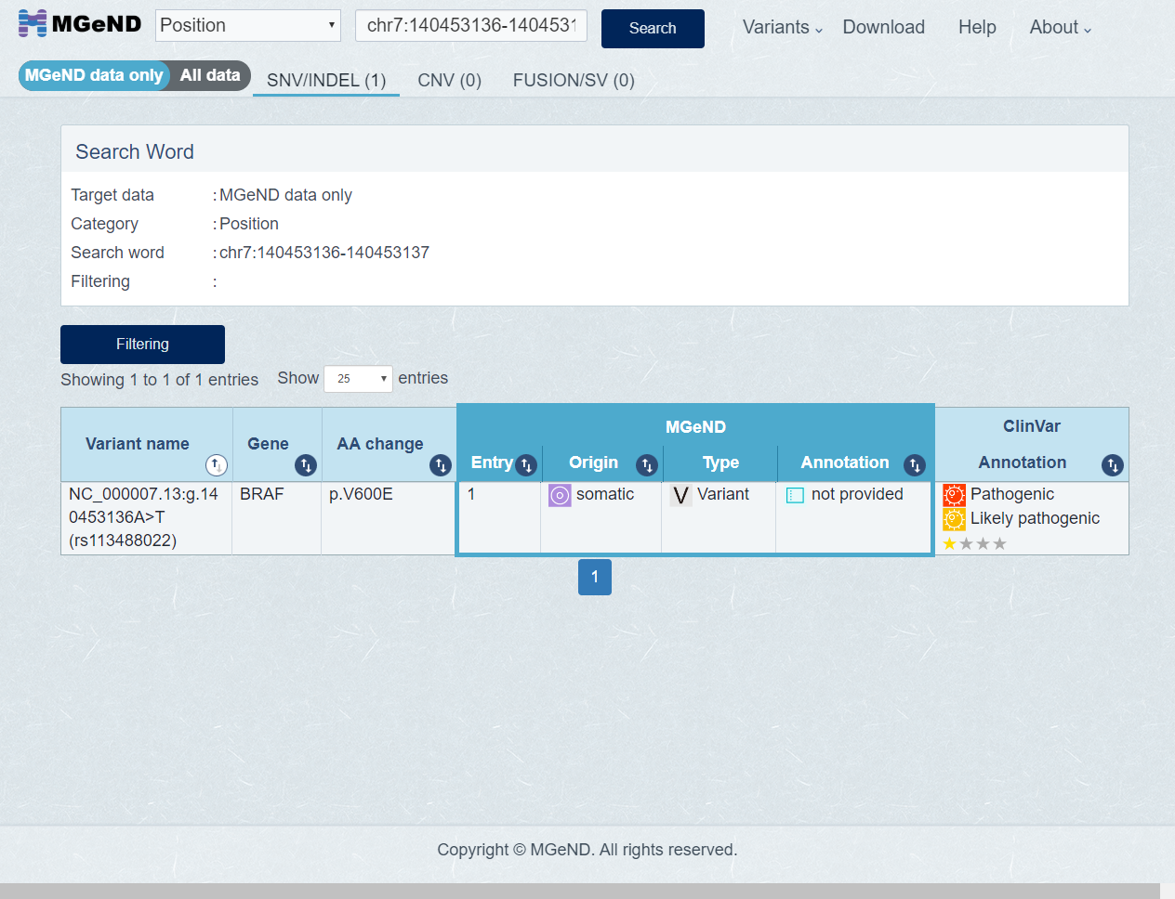Click the red Pathogenic icon

[x=955, y=495]
